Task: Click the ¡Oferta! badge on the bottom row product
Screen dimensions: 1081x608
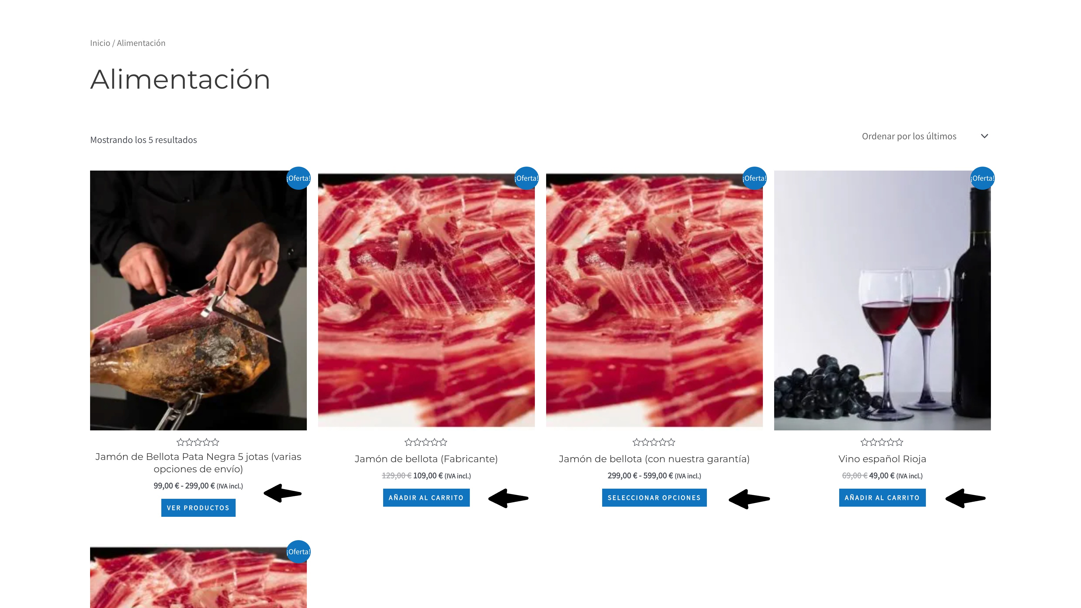Action: 298,552
